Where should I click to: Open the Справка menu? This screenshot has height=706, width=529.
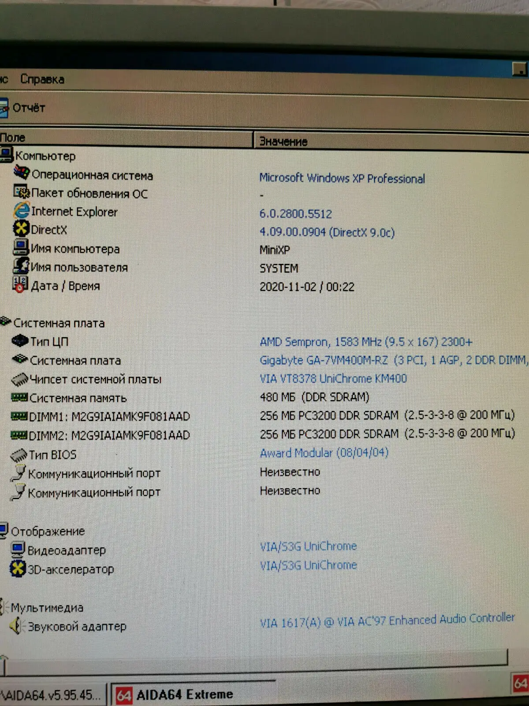click(42, 79)
